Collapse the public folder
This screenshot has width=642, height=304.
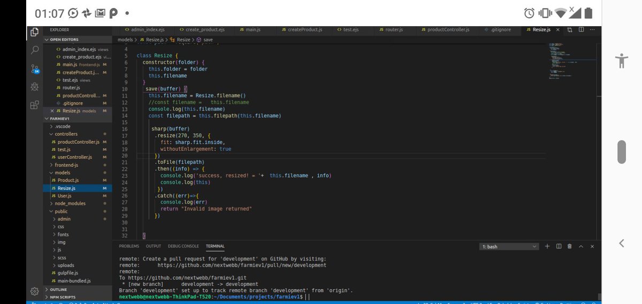tap(61, 211)
